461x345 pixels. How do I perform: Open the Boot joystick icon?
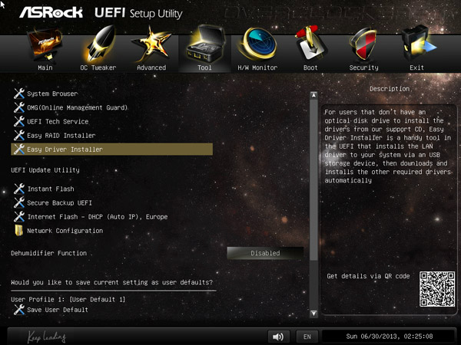(310, 44)
